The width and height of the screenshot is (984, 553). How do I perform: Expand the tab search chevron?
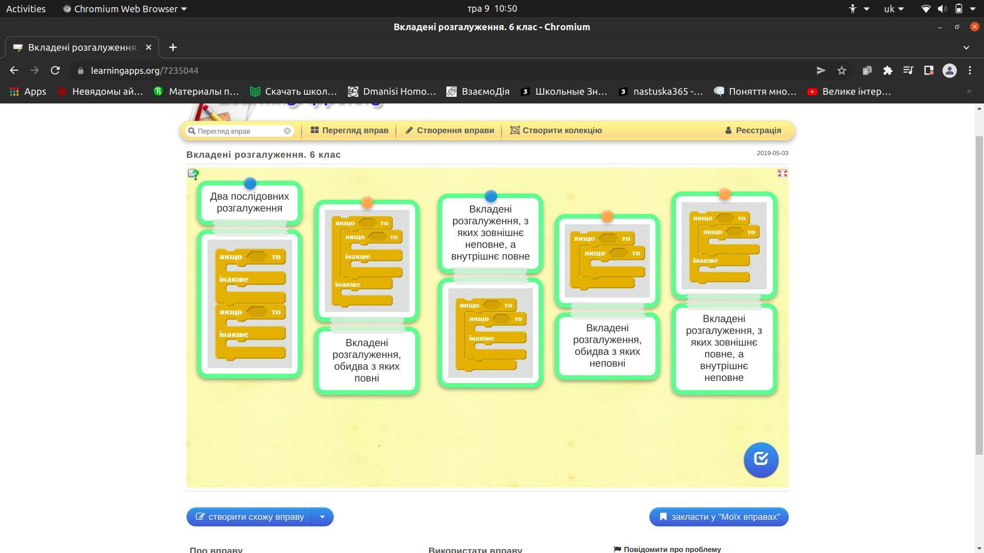966,48
